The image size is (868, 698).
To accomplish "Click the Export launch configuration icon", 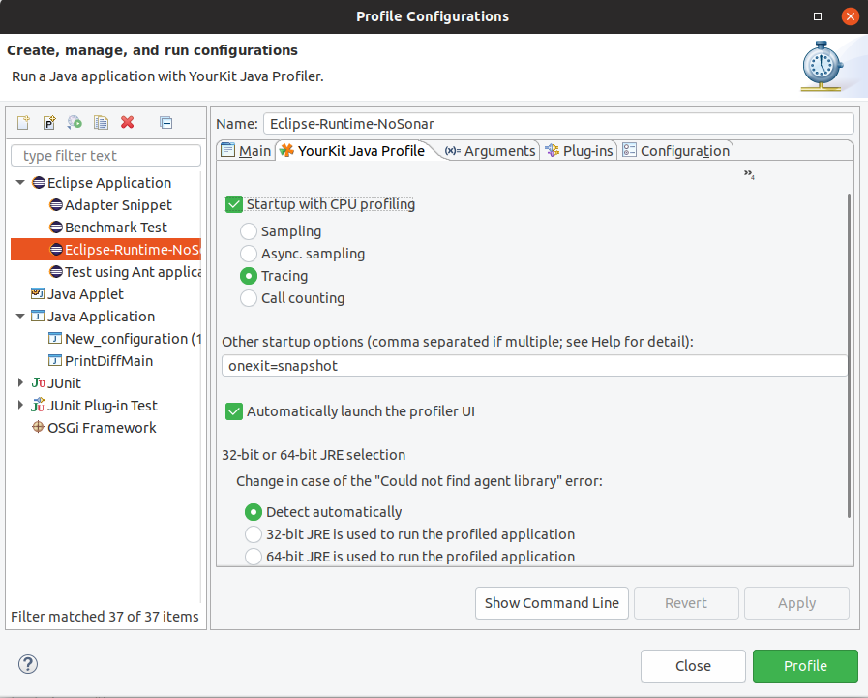I will pyautogui.click(x=75, y=122).
